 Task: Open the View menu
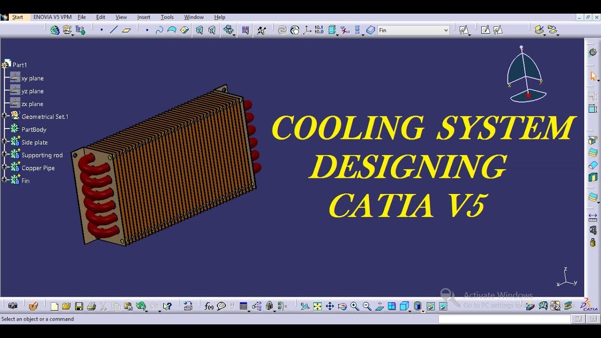121,17
